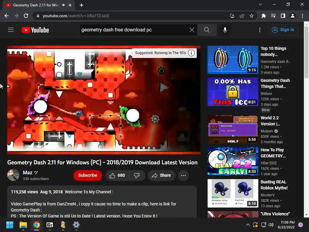The image size is (309, 232).
Task: Open suggested card Running In The 90's
Action: (161, 53)
